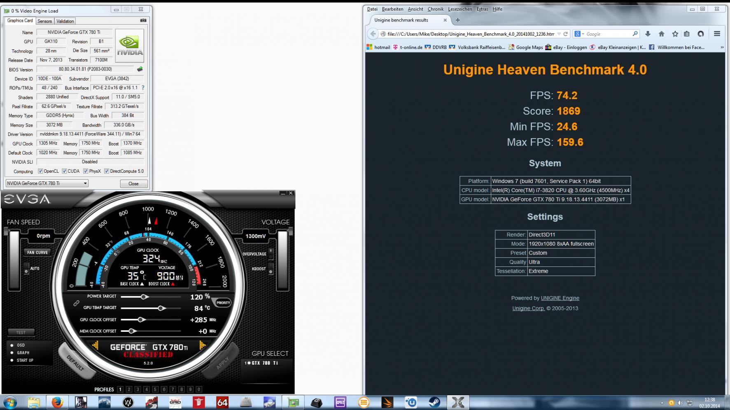Click the BIOS save chip icon

[140, 69]
